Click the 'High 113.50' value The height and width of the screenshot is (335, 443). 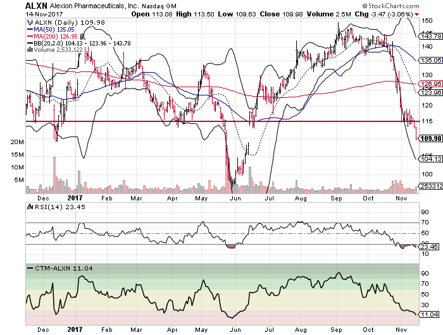pos(195,14)
